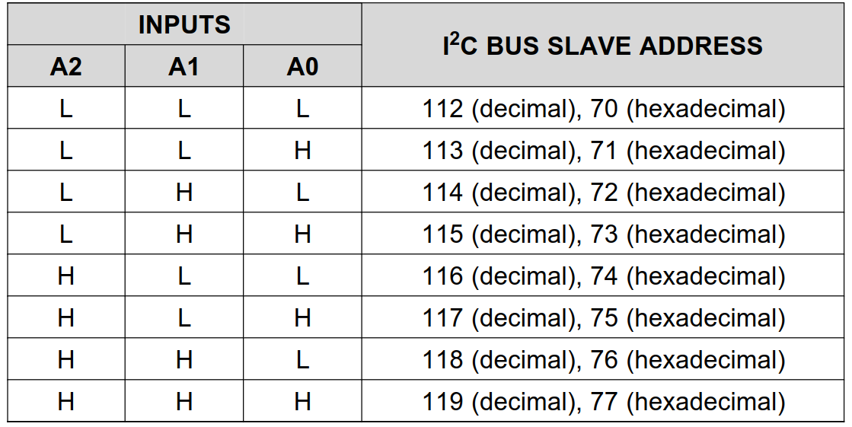
Task: Click A1 value L in address 117 row
Action: tap(184, 317)
